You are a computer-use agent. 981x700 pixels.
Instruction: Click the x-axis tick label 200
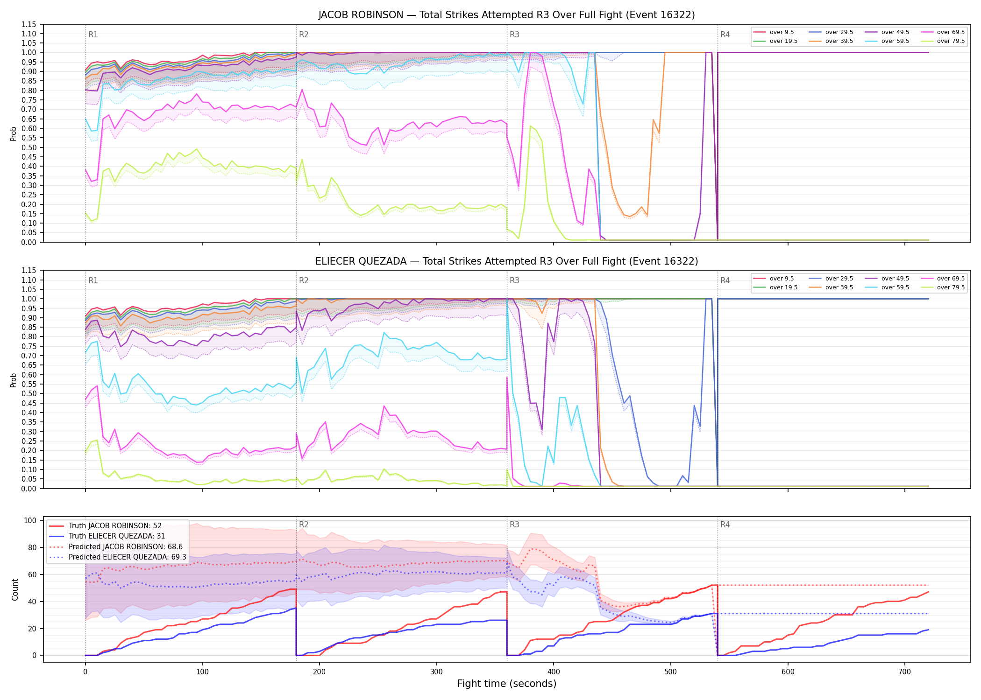(x=320, y=672)
